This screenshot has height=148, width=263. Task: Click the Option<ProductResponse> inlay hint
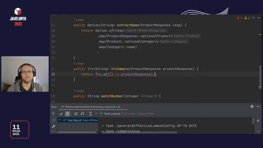[x=146, y=30]
